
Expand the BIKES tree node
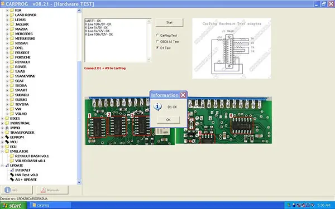coord(2,118)
